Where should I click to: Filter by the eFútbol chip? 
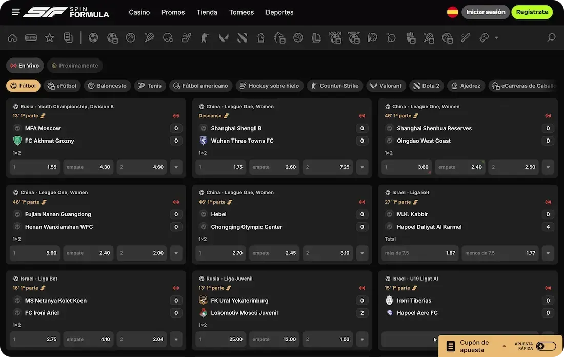pos(62,86)
